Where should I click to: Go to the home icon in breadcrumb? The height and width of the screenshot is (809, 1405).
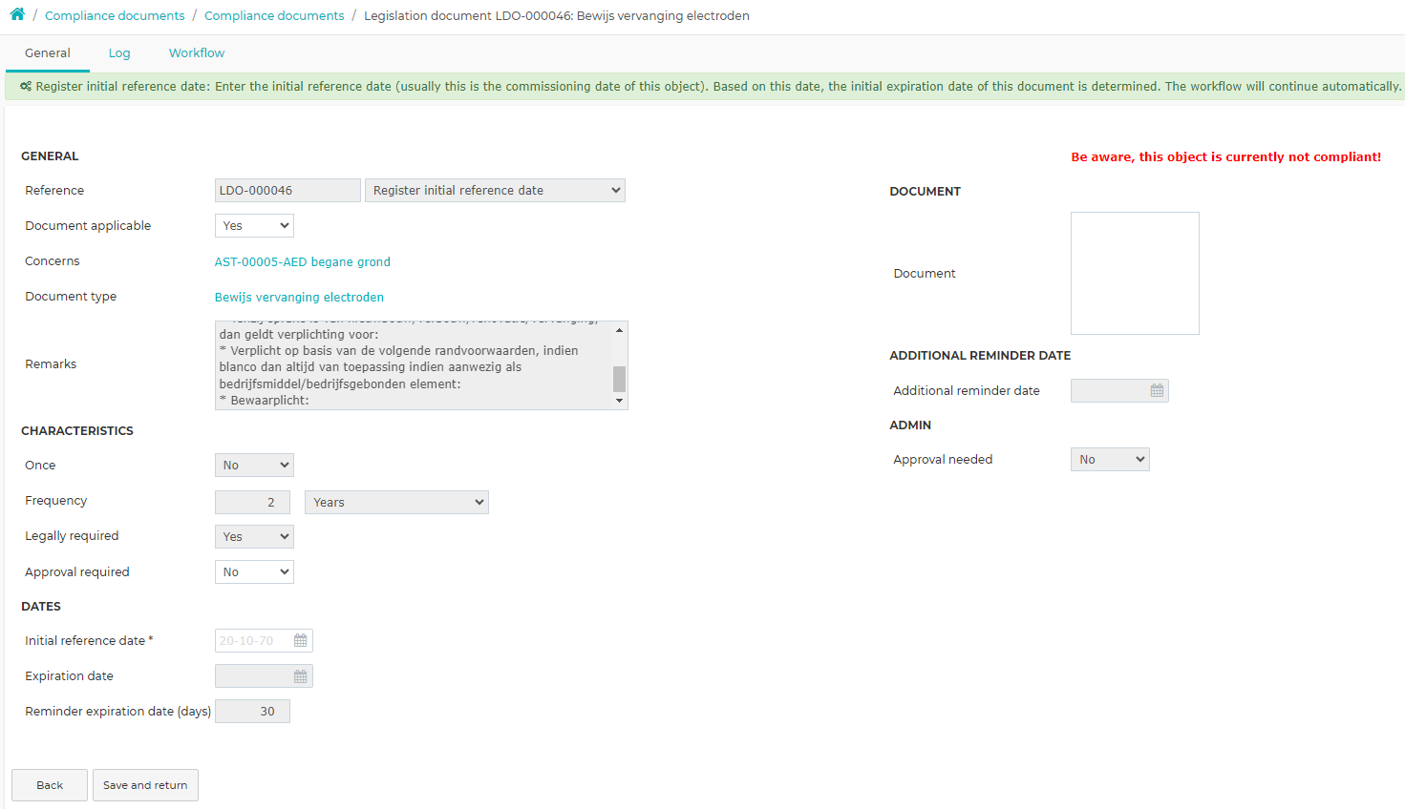click(x=17, y=14)
